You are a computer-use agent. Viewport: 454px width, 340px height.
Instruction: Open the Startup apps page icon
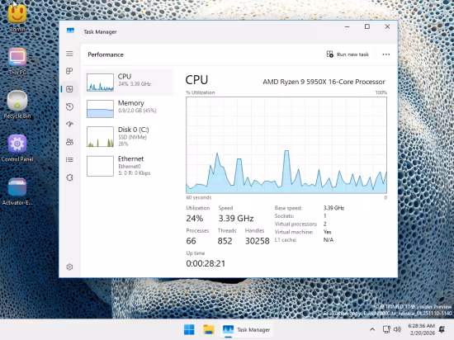click(x=69, y=125)
